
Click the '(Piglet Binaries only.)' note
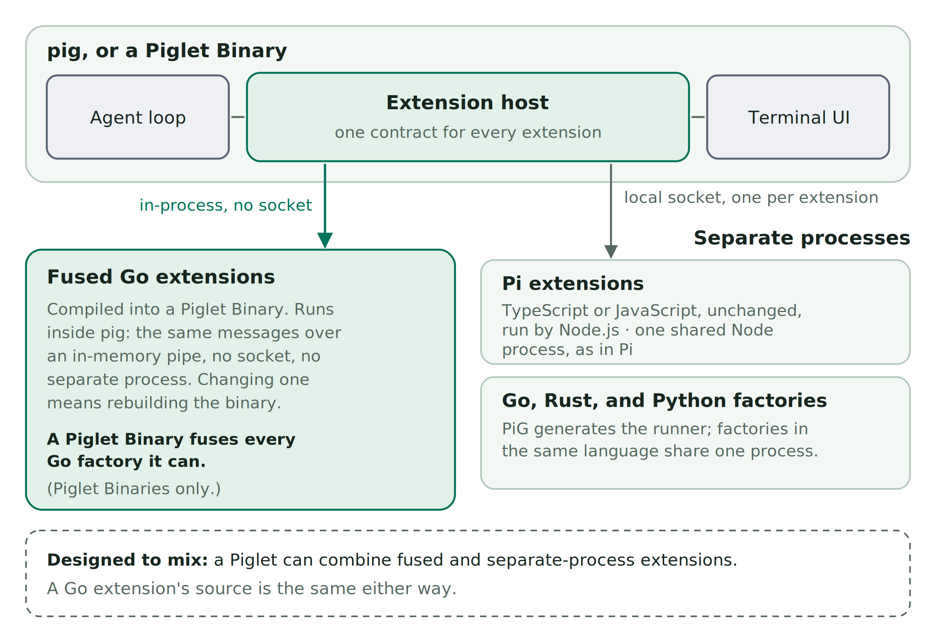134,489
